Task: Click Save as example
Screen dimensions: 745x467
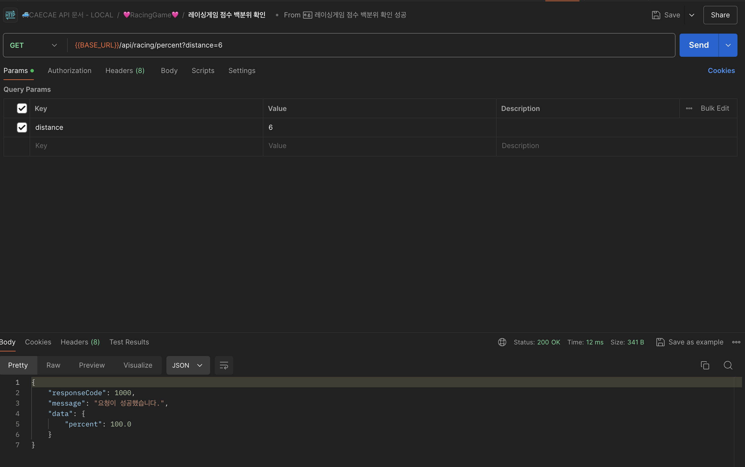Action: pyautogui.click(x=690, y=342)
